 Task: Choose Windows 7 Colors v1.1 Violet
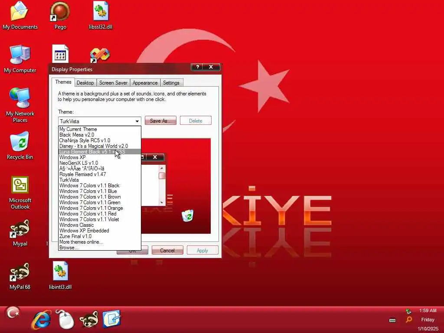tap(99, 219)
